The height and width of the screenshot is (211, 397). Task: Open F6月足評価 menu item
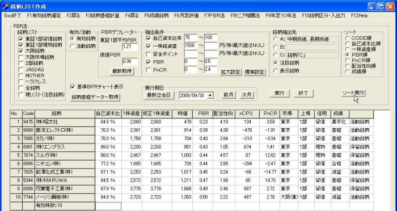[187, 15]
